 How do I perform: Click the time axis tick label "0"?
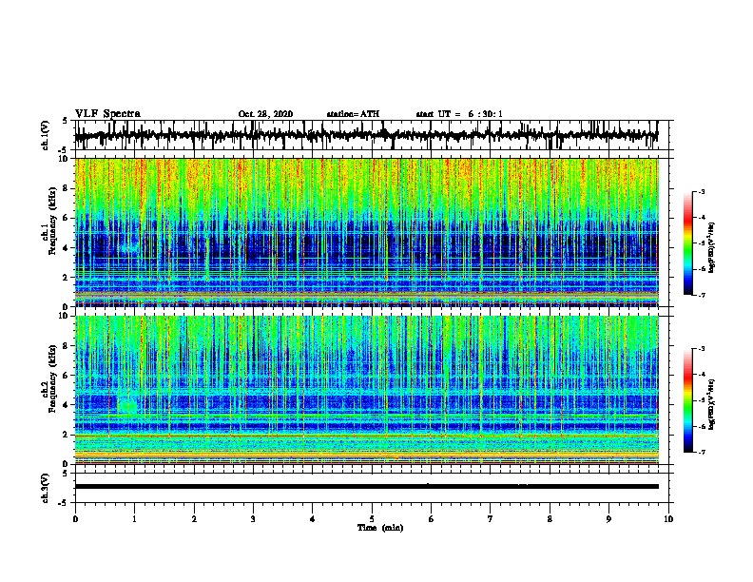click(75, 519)
